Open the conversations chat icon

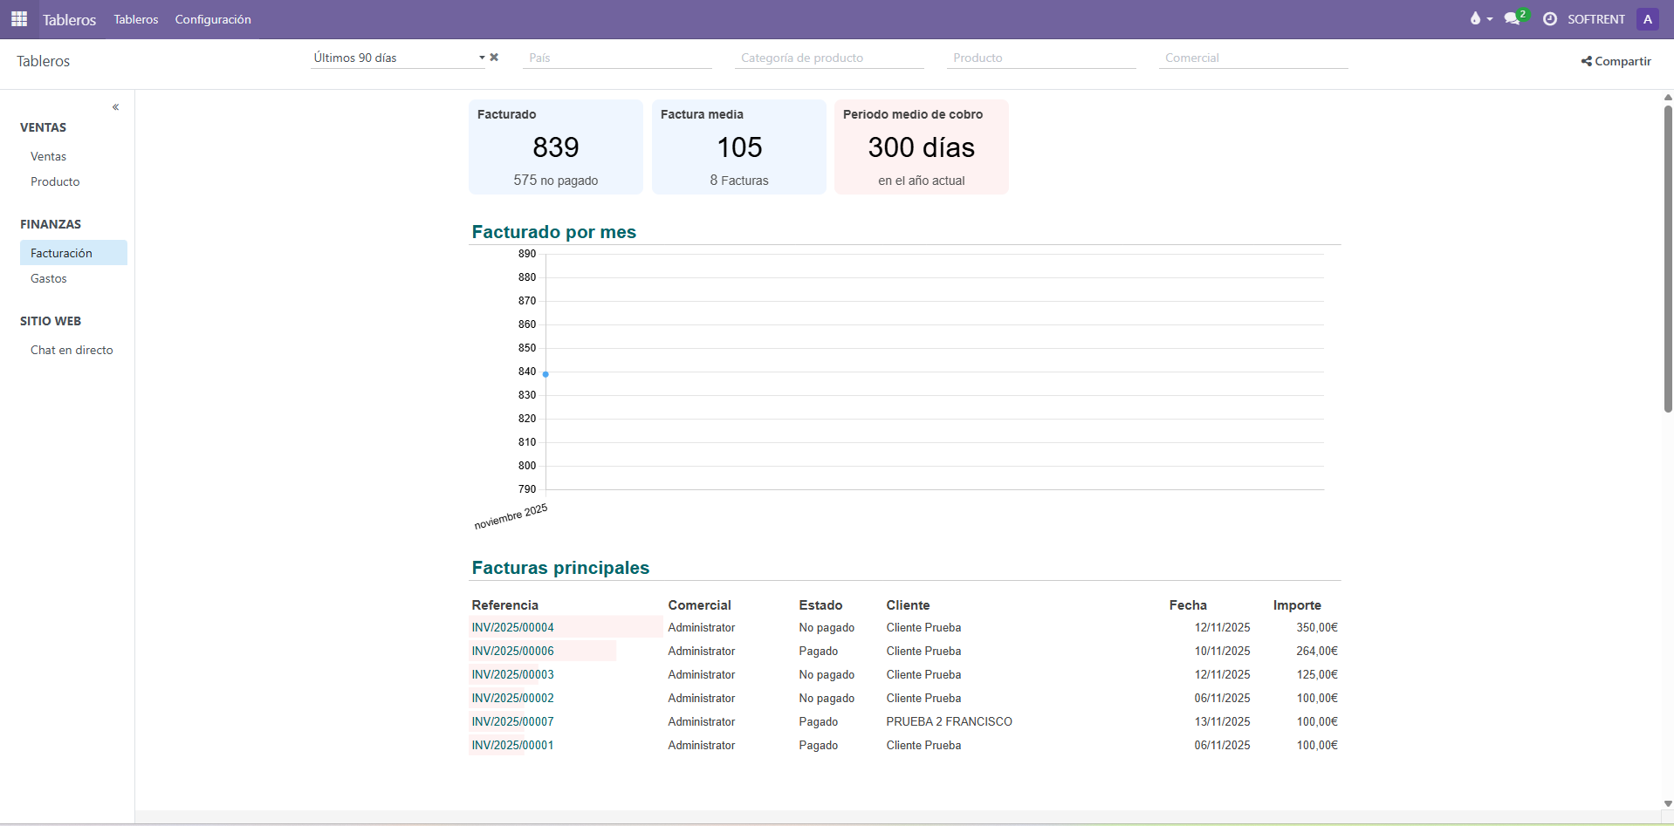coord(1512,19)
